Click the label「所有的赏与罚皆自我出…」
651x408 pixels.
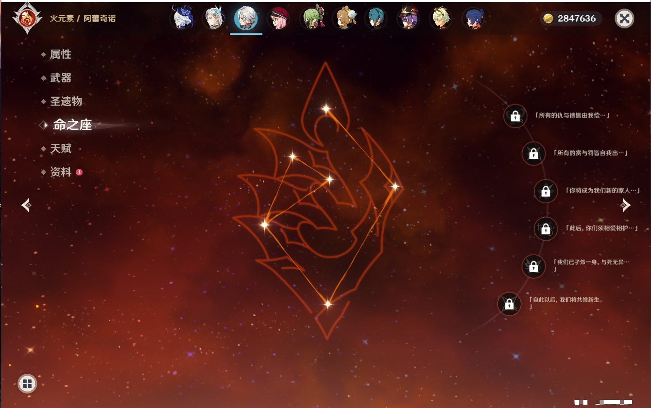pyautogui.click(x=591, y=153)
